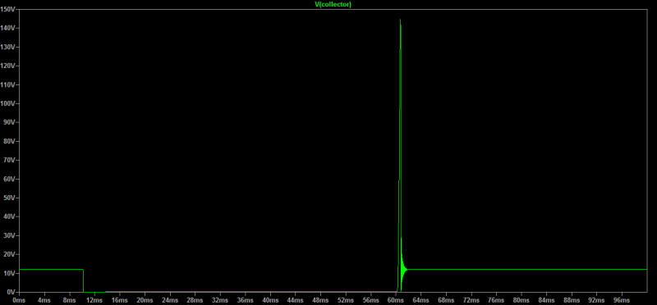This screenshot has height=305, width=657.
Task: Click the 90V vertical axis label
Action: coord(10,122)
